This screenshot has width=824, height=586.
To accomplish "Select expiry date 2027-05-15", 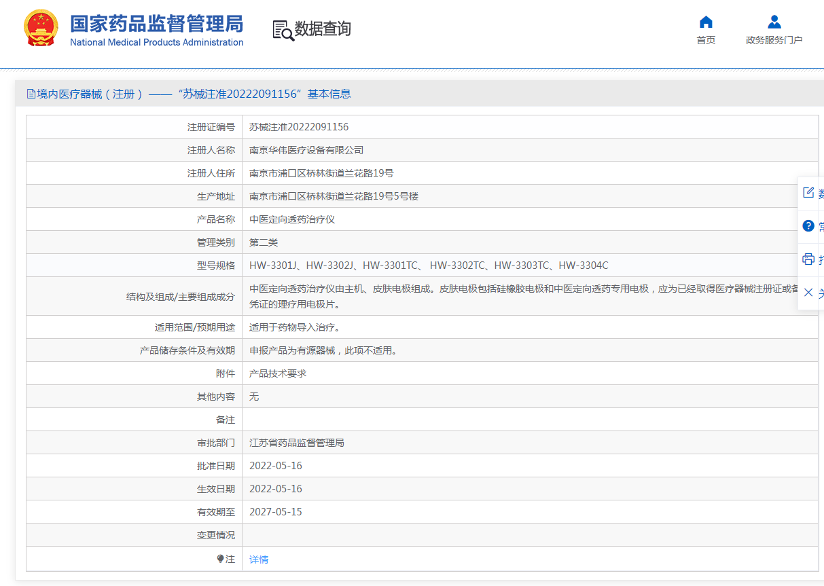I will (276, 512).
